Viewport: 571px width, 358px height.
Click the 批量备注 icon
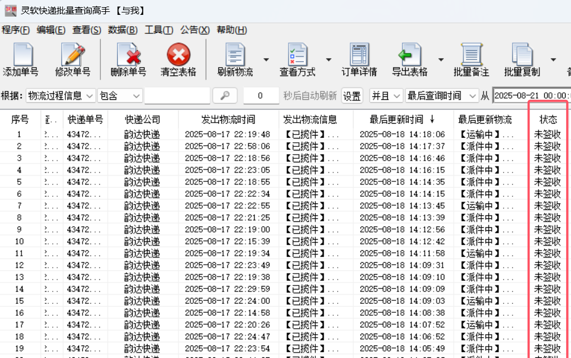pyautogui.click(x=471, y=55)
